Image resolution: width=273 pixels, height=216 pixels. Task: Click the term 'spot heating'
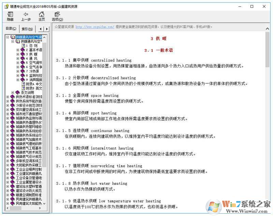pyautogui.click(x=104, y=113)
